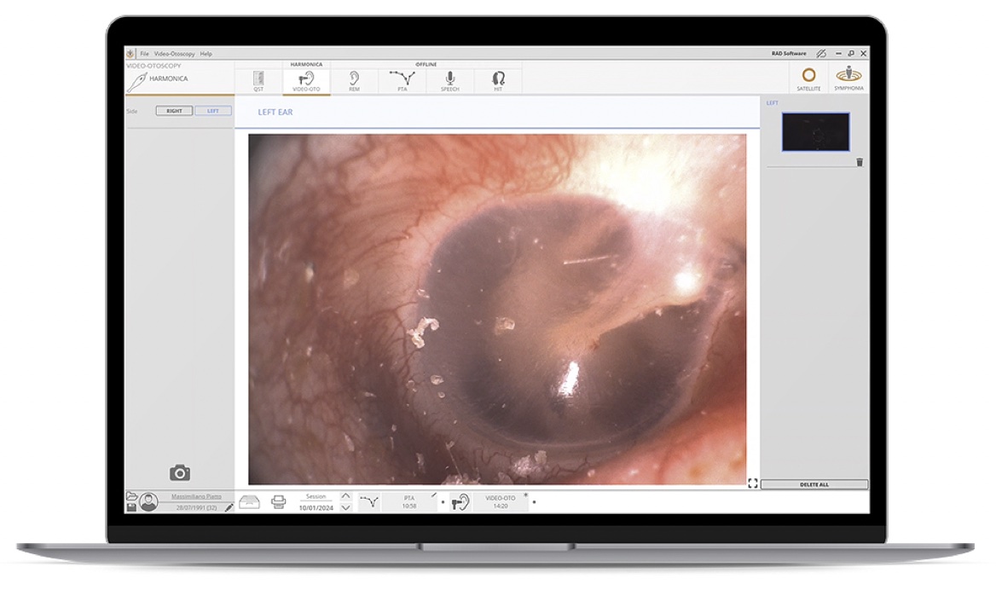Open the Speech test module

[450, 80]
